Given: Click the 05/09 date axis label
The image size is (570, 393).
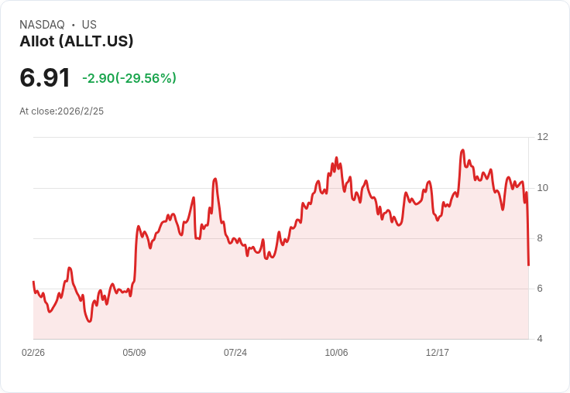Looking at the screenshot, I should (134, 353).
